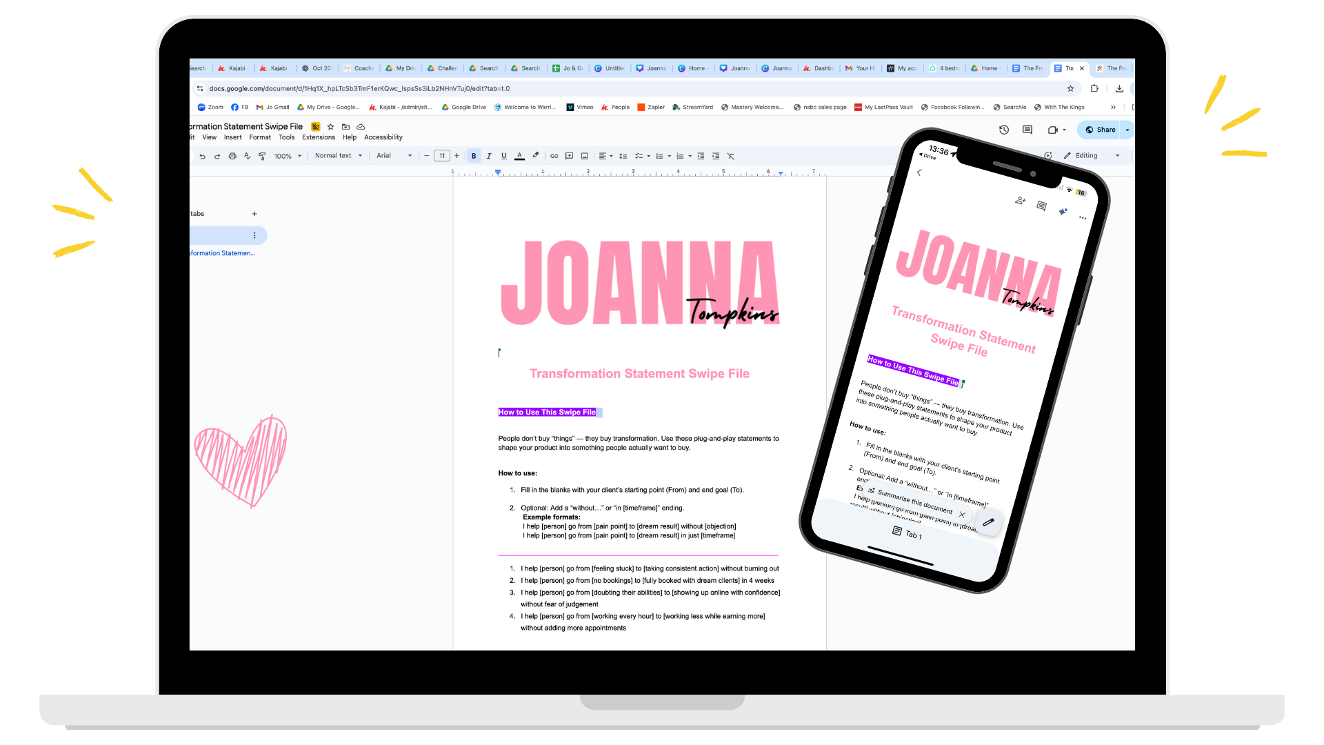
Task: Click the font size field
Action: [x=442, y=156]
